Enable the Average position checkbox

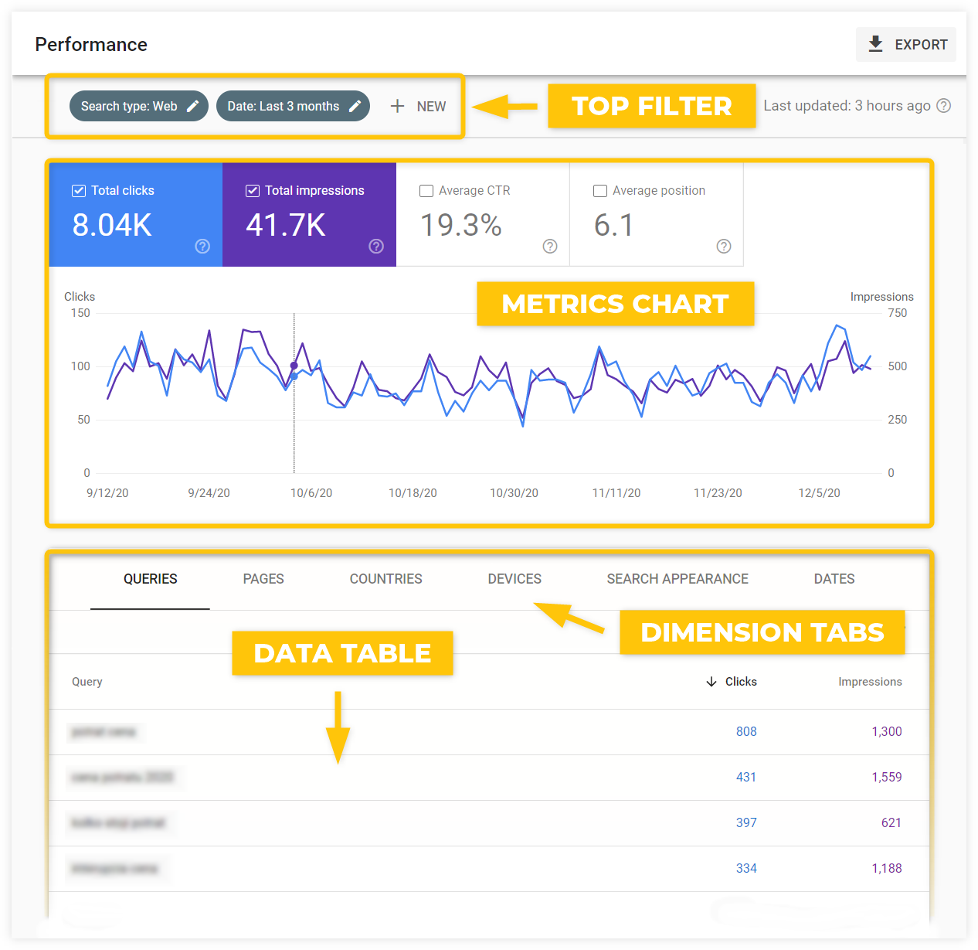click(x=600, y=191)
